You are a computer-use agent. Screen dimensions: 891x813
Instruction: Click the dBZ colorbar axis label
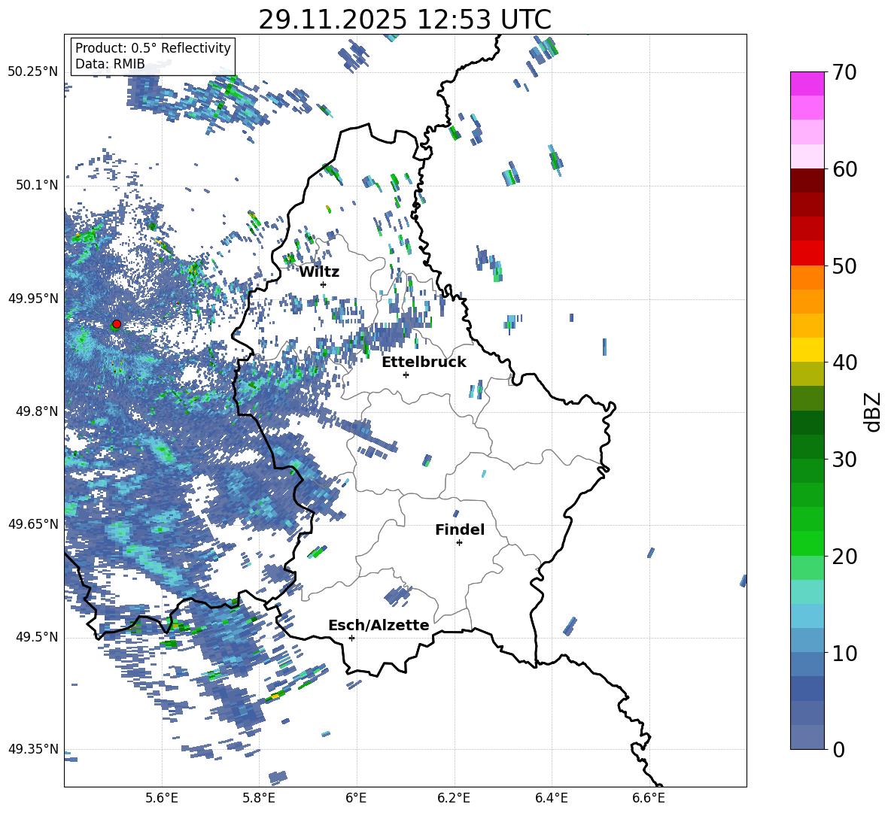(873, 411)
